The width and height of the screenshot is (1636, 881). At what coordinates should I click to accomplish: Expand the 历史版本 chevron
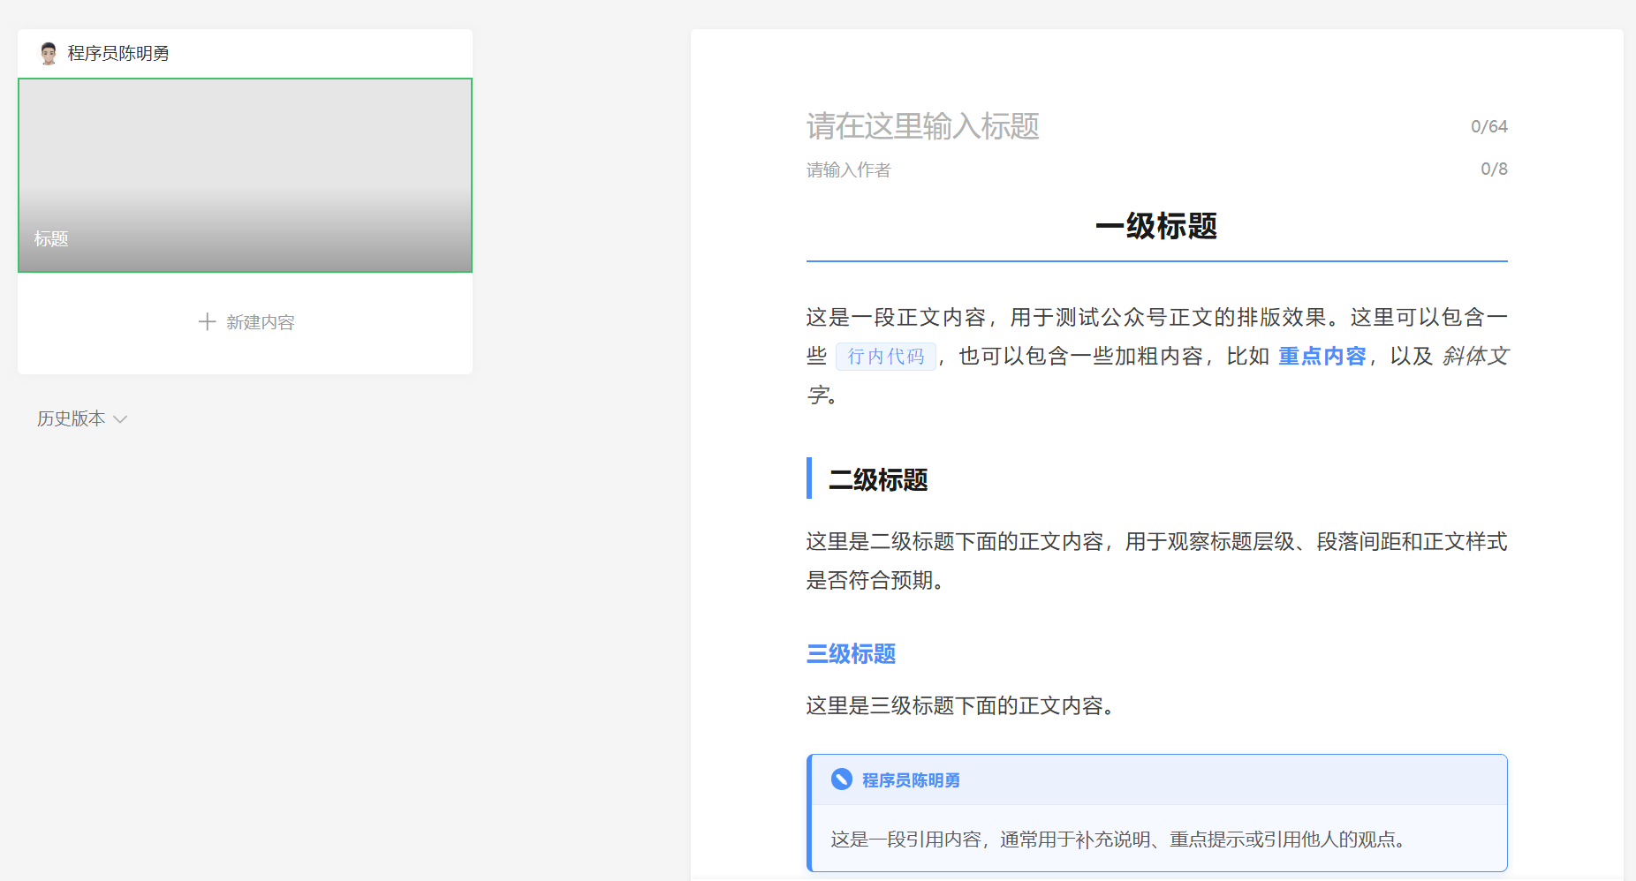click(x=121, y=419)
